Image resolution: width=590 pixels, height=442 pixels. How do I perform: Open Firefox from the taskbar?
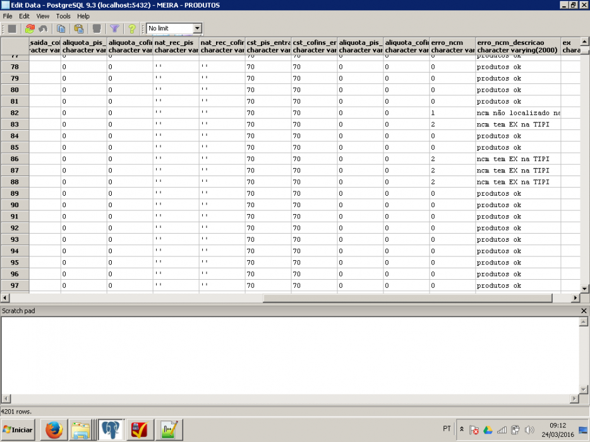point(54,429)
